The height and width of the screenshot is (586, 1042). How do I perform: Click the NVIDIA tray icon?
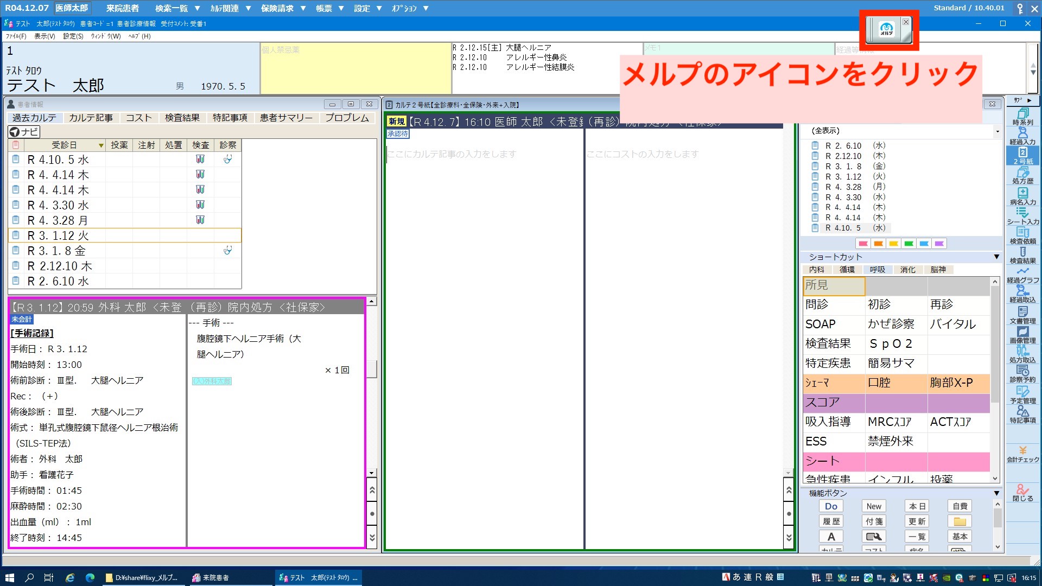click(x=946, y=578)
